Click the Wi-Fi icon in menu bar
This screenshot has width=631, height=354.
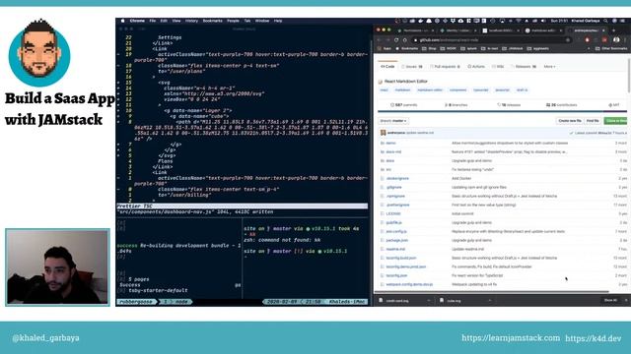point(519,21)
